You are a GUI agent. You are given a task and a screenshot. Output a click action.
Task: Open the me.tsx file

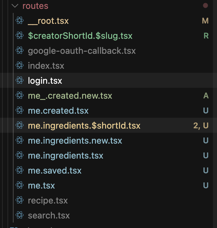(x=41, y=185)
